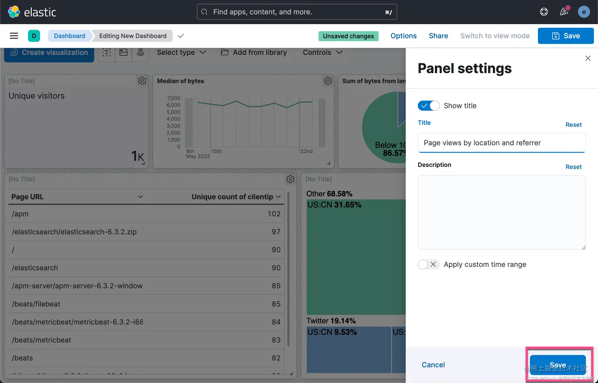The width and height of the screenshot is (598, 383).
Task: Enable Apply custom time range switch
Action: [428, 264]
